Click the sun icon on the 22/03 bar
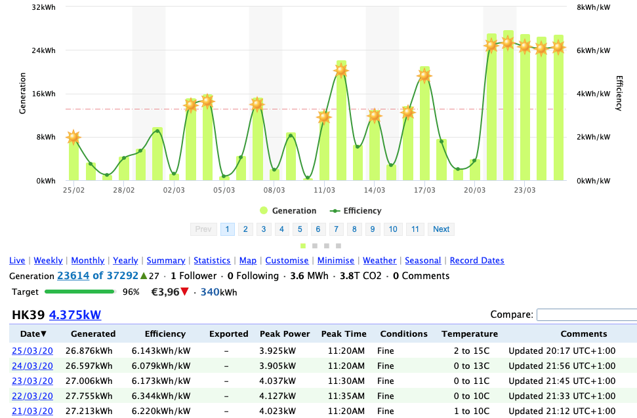This screenshot has width=637, height=418. coord(508,42)
